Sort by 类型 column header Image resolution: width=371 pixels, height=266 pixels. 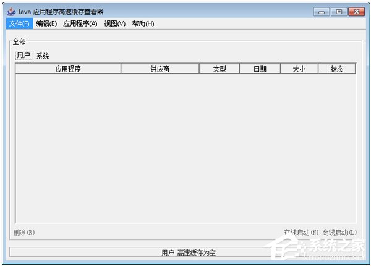pos(220,69)
